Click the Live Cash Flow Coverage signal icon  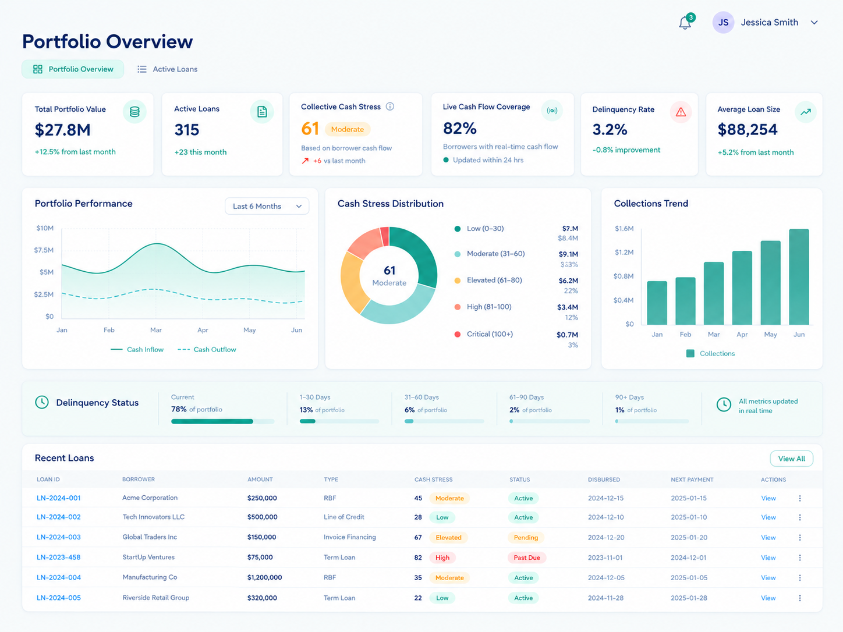click(552, 111)
